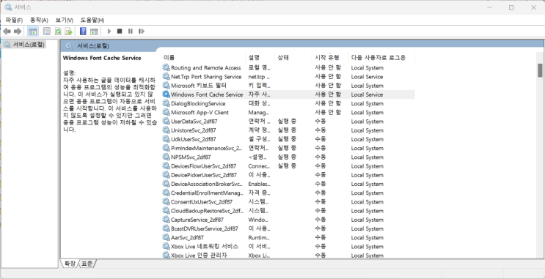Image resolution: width=545 pixels, height=279 pixels.
Task: Select the CredentialEnrollmentManag service row
Action: pos(288,193)
